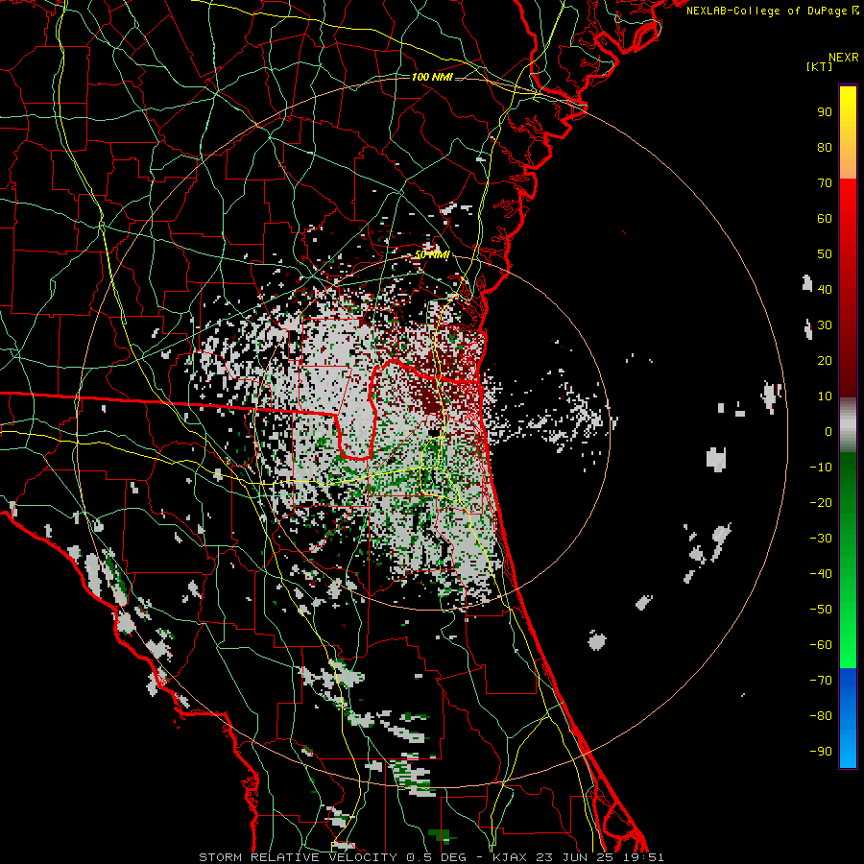The height and width of the screenshot is (864, 864).
Task: Select the "-60" value on velocity scale
Action: tap(821, 645)
